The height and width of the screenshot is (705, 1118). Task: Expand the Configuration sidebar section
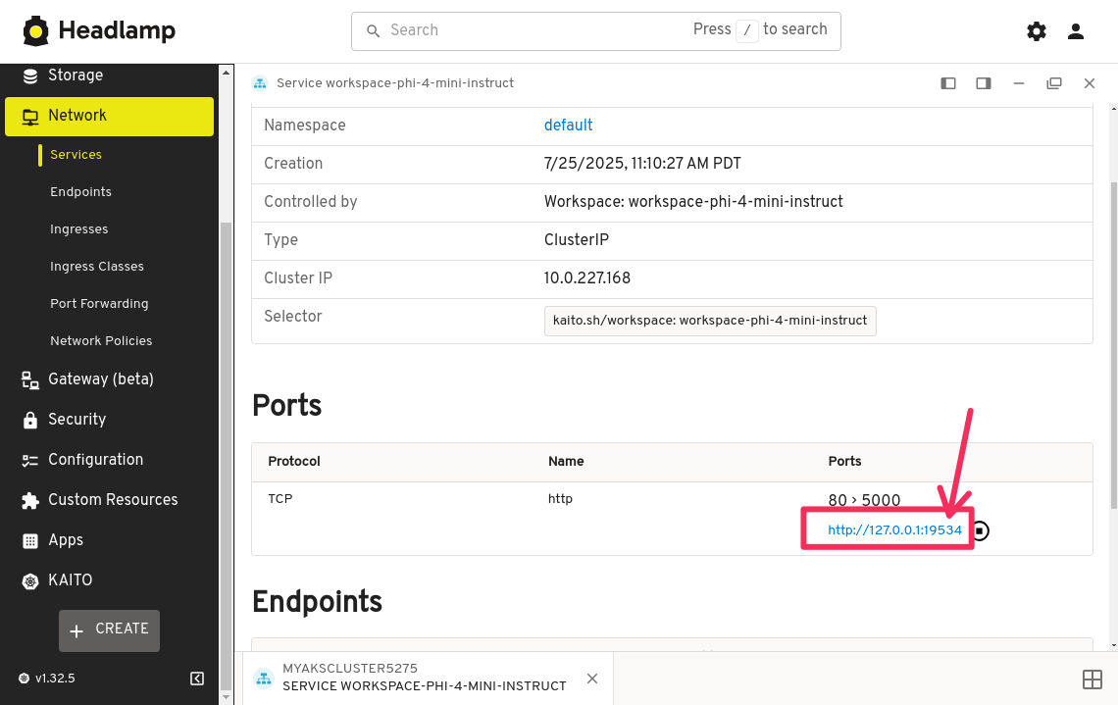95,460
